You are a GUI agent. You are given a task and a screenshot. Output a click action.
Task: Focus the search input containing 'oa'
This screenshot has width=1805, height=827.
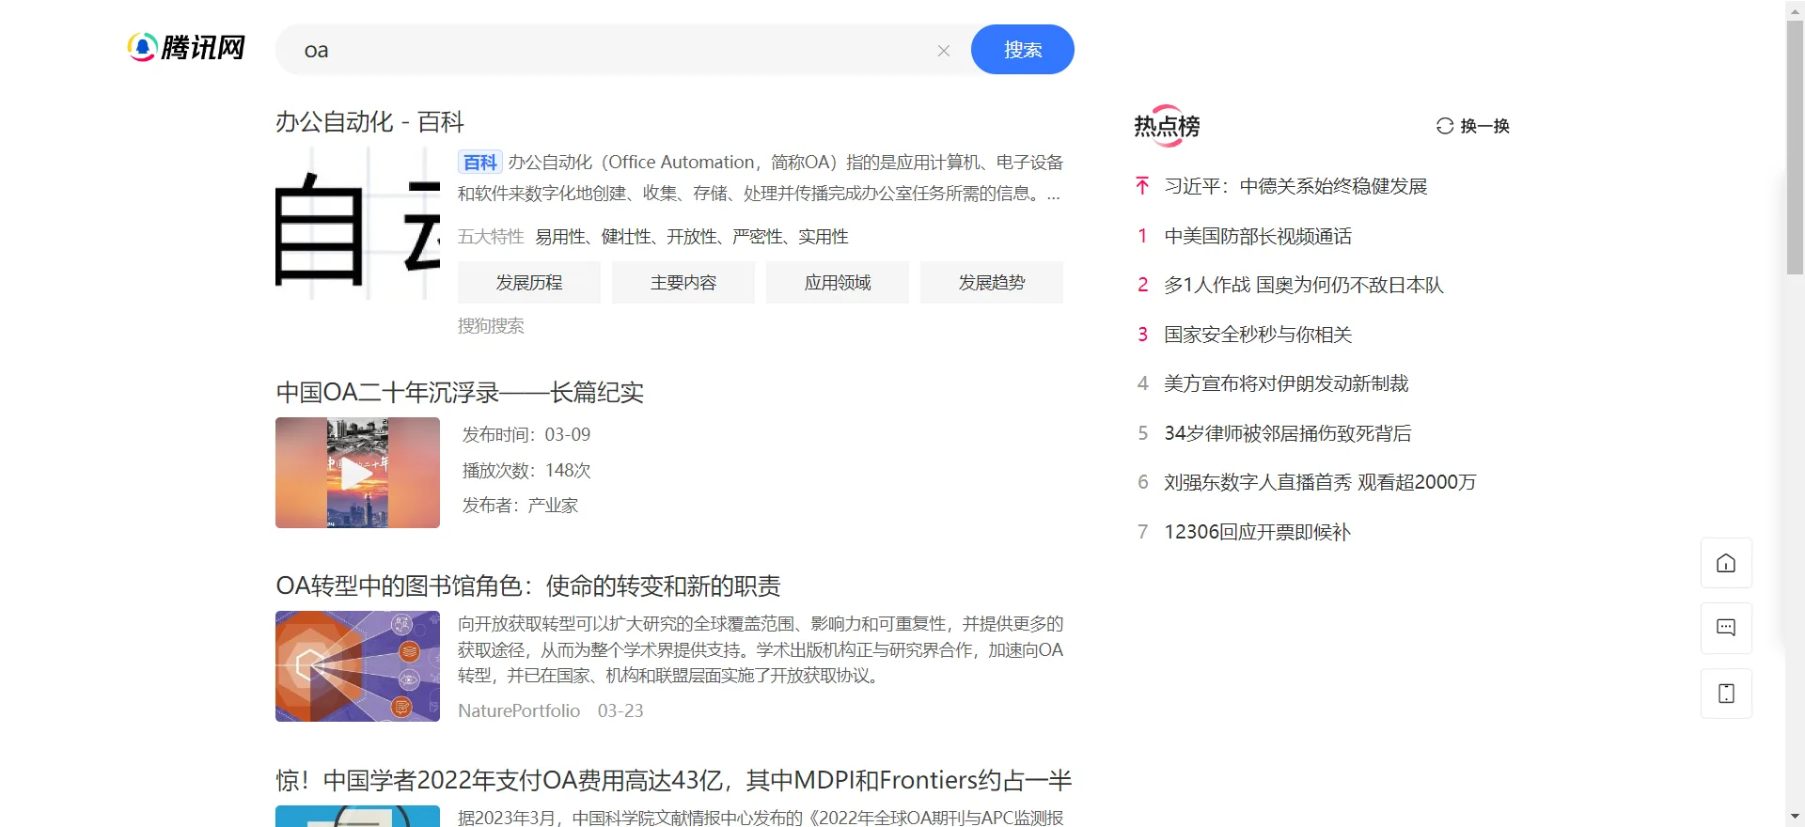pyautogui.click(x=611, y=50)
